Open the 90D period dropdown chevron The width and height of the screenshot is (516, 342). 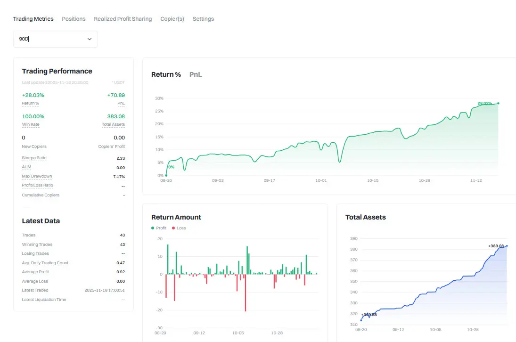[x=89, y=39]
